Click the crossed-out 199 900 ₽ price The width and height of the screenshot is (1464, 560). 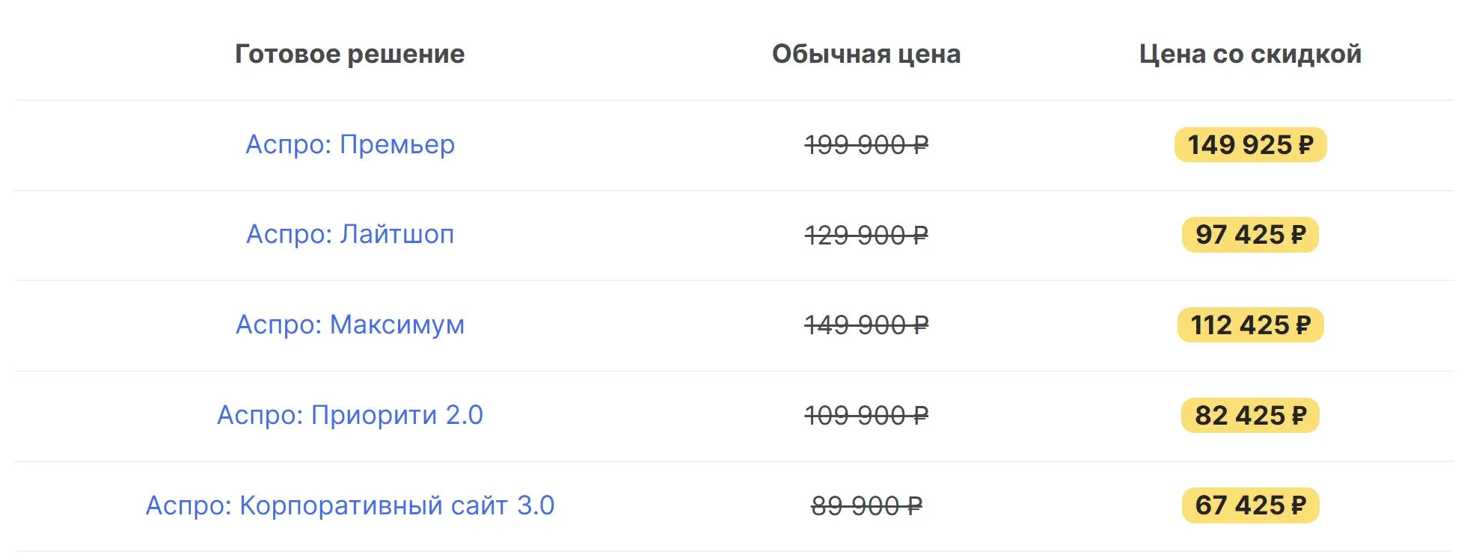(x=866, y=145)
